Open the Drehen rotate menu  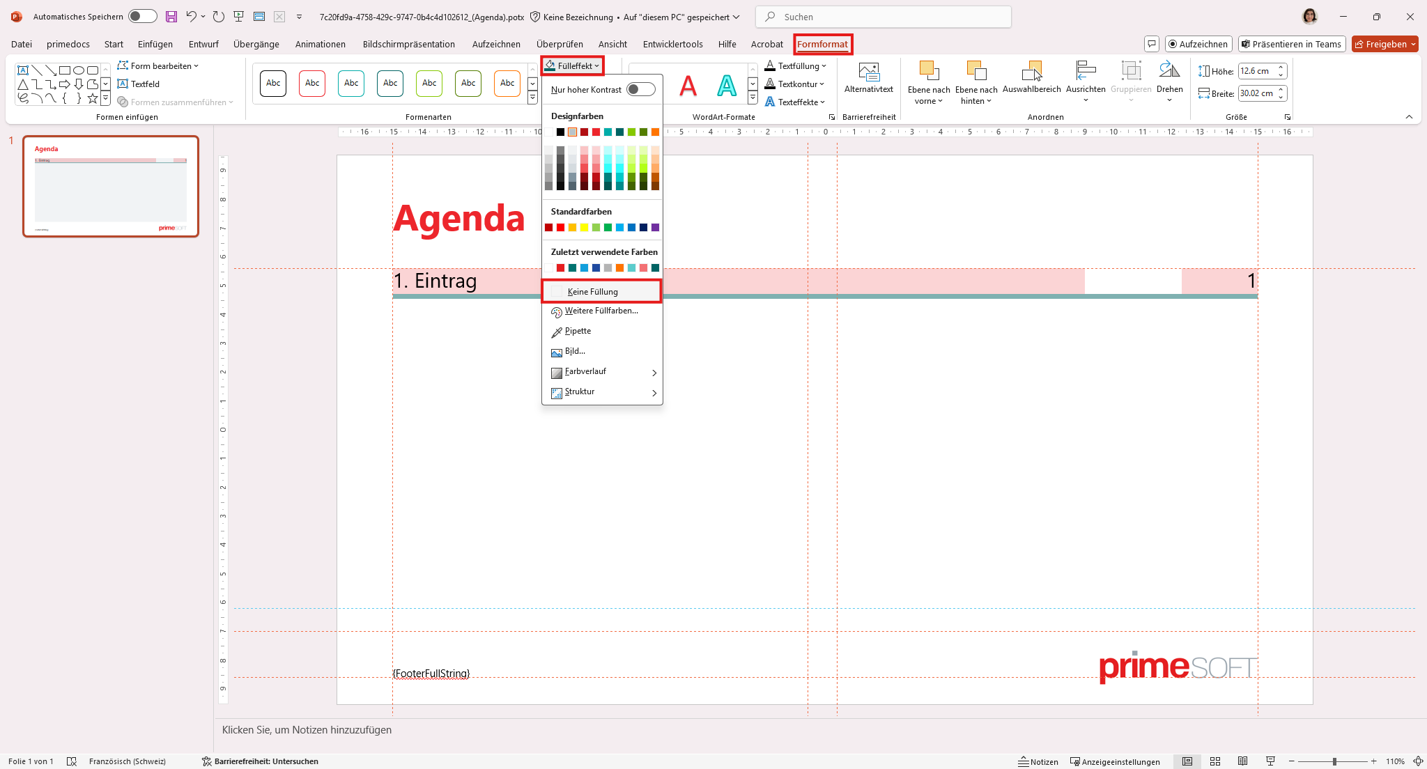point(1169,81)
